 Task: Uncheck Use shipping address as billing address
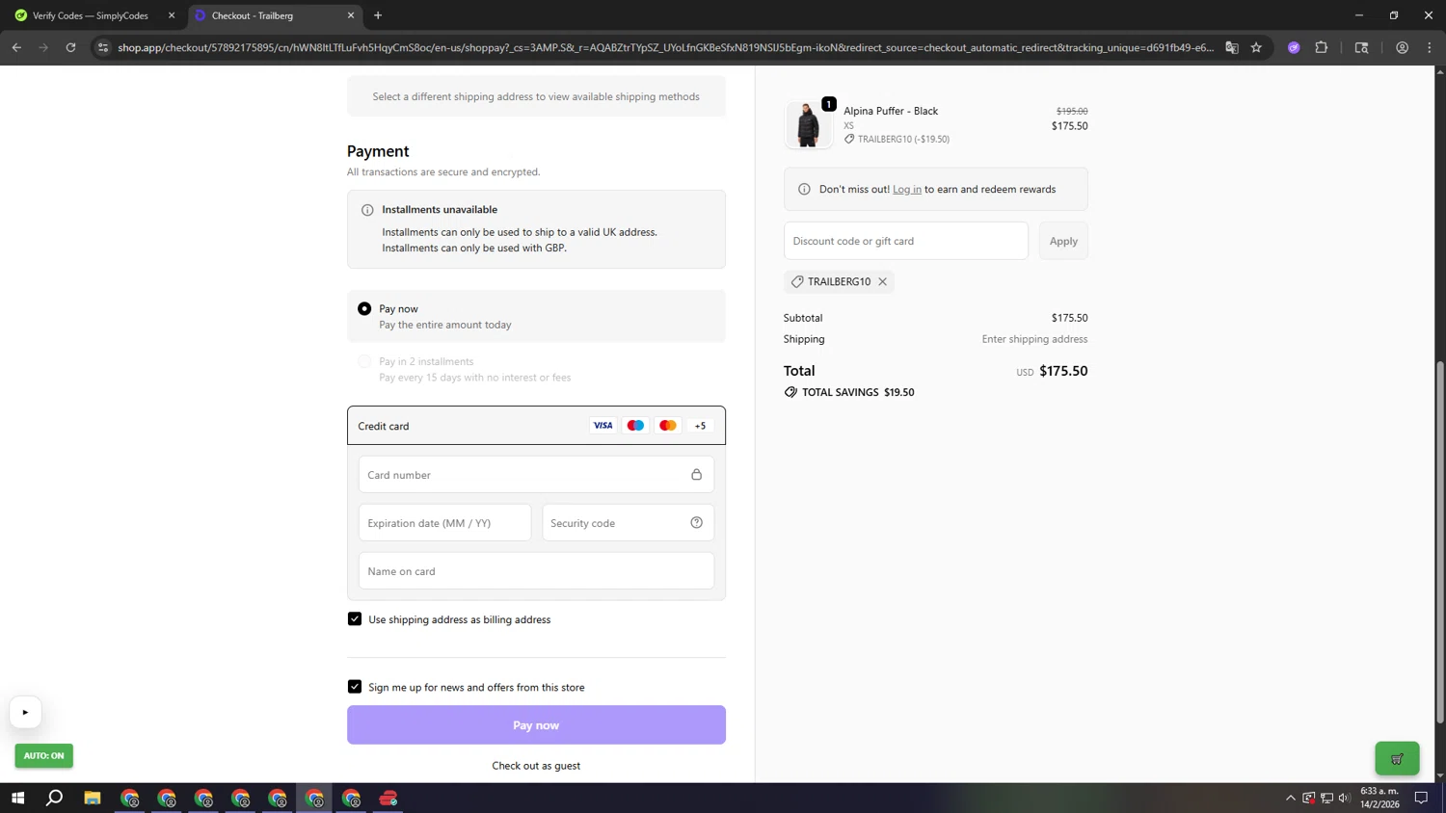point(355,618)
